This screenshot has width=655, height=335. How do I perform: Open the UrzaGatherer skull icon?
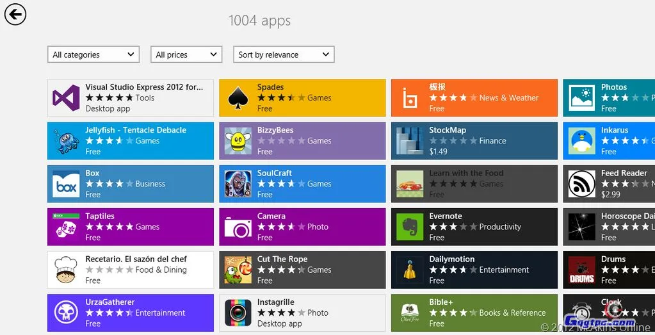(x=66, y=313)
